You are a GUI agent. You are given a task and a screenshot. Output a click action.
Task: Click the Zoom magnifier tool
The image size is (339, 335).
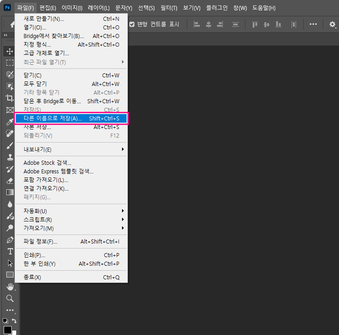[x=9, y=298]
